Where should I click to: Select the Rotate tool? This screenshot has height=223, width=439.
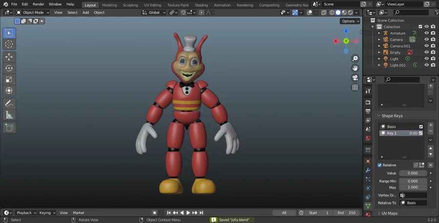9,68
